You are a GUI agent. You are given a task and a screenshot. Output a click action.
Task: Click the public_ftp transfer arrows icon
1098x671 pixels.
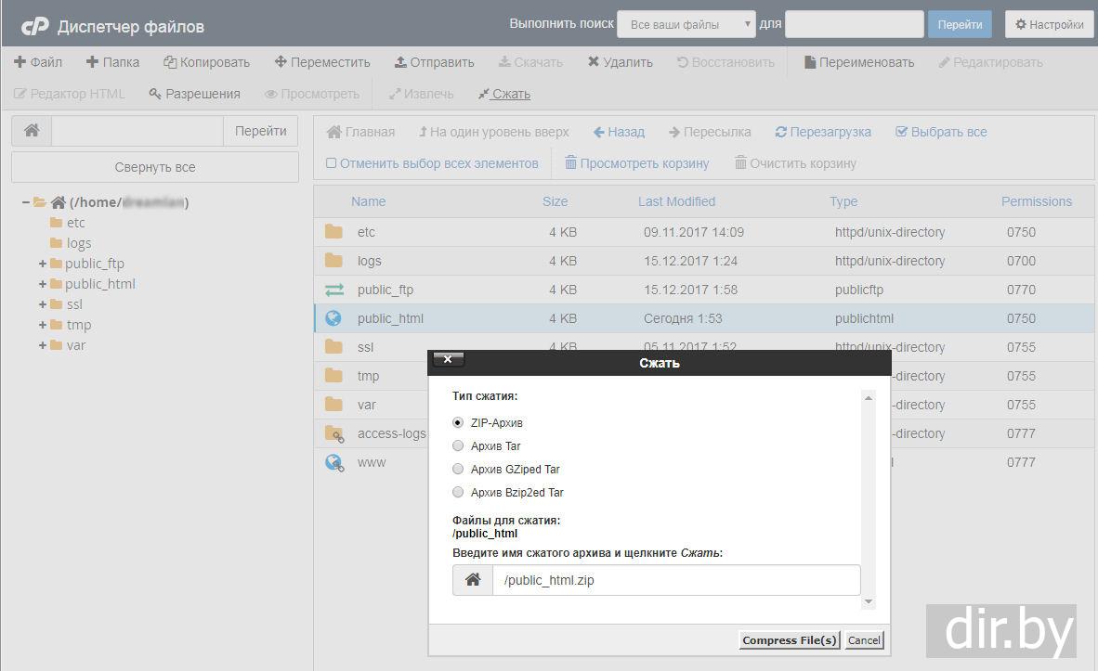(334, 290)
